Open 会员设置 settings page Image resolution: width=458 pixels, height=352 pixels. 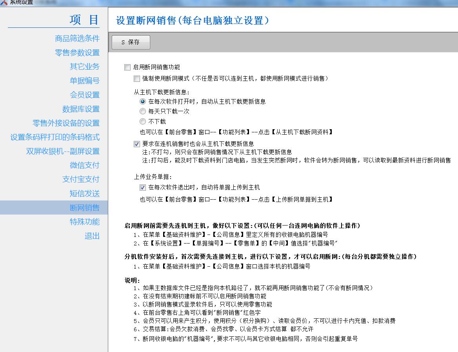pos(85,95)
